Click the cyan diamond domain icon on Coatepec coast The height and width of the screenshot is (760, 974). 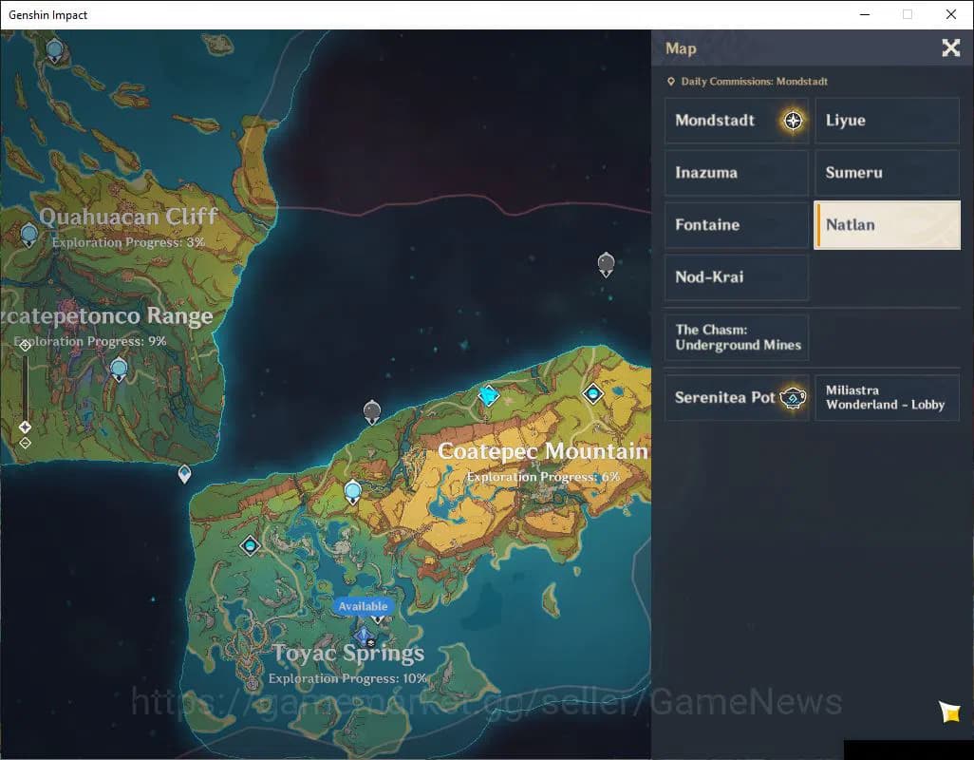pos(489,395)
